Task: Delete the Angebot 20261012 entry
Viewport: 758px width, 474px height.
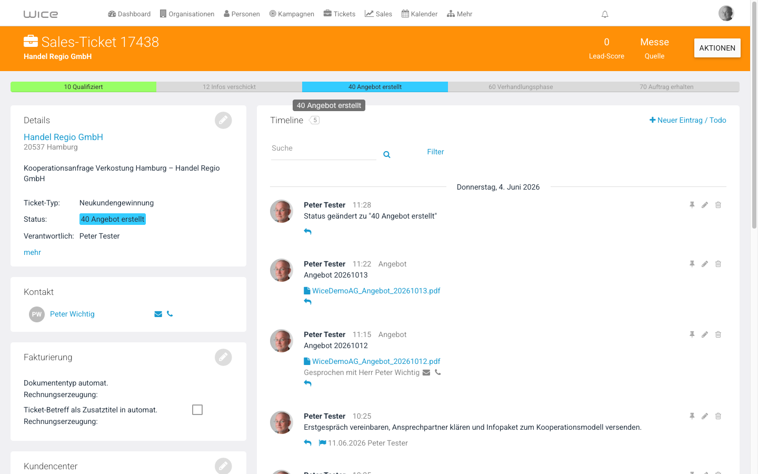Action: tap(718, 334)
